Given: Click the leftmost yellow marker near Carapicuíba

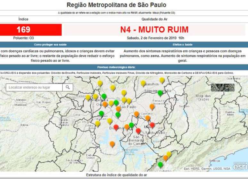Looking at the screenshot, I should (88, 97).
